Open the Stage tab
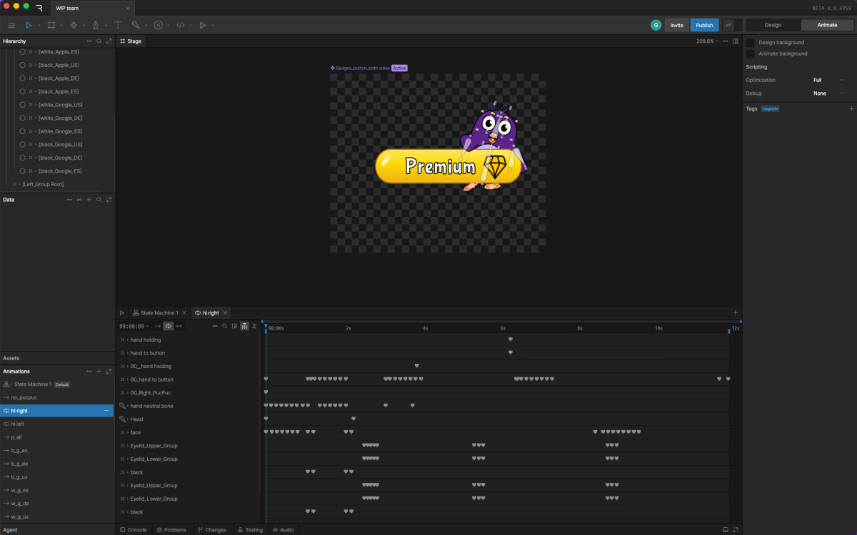 (131, 41)
